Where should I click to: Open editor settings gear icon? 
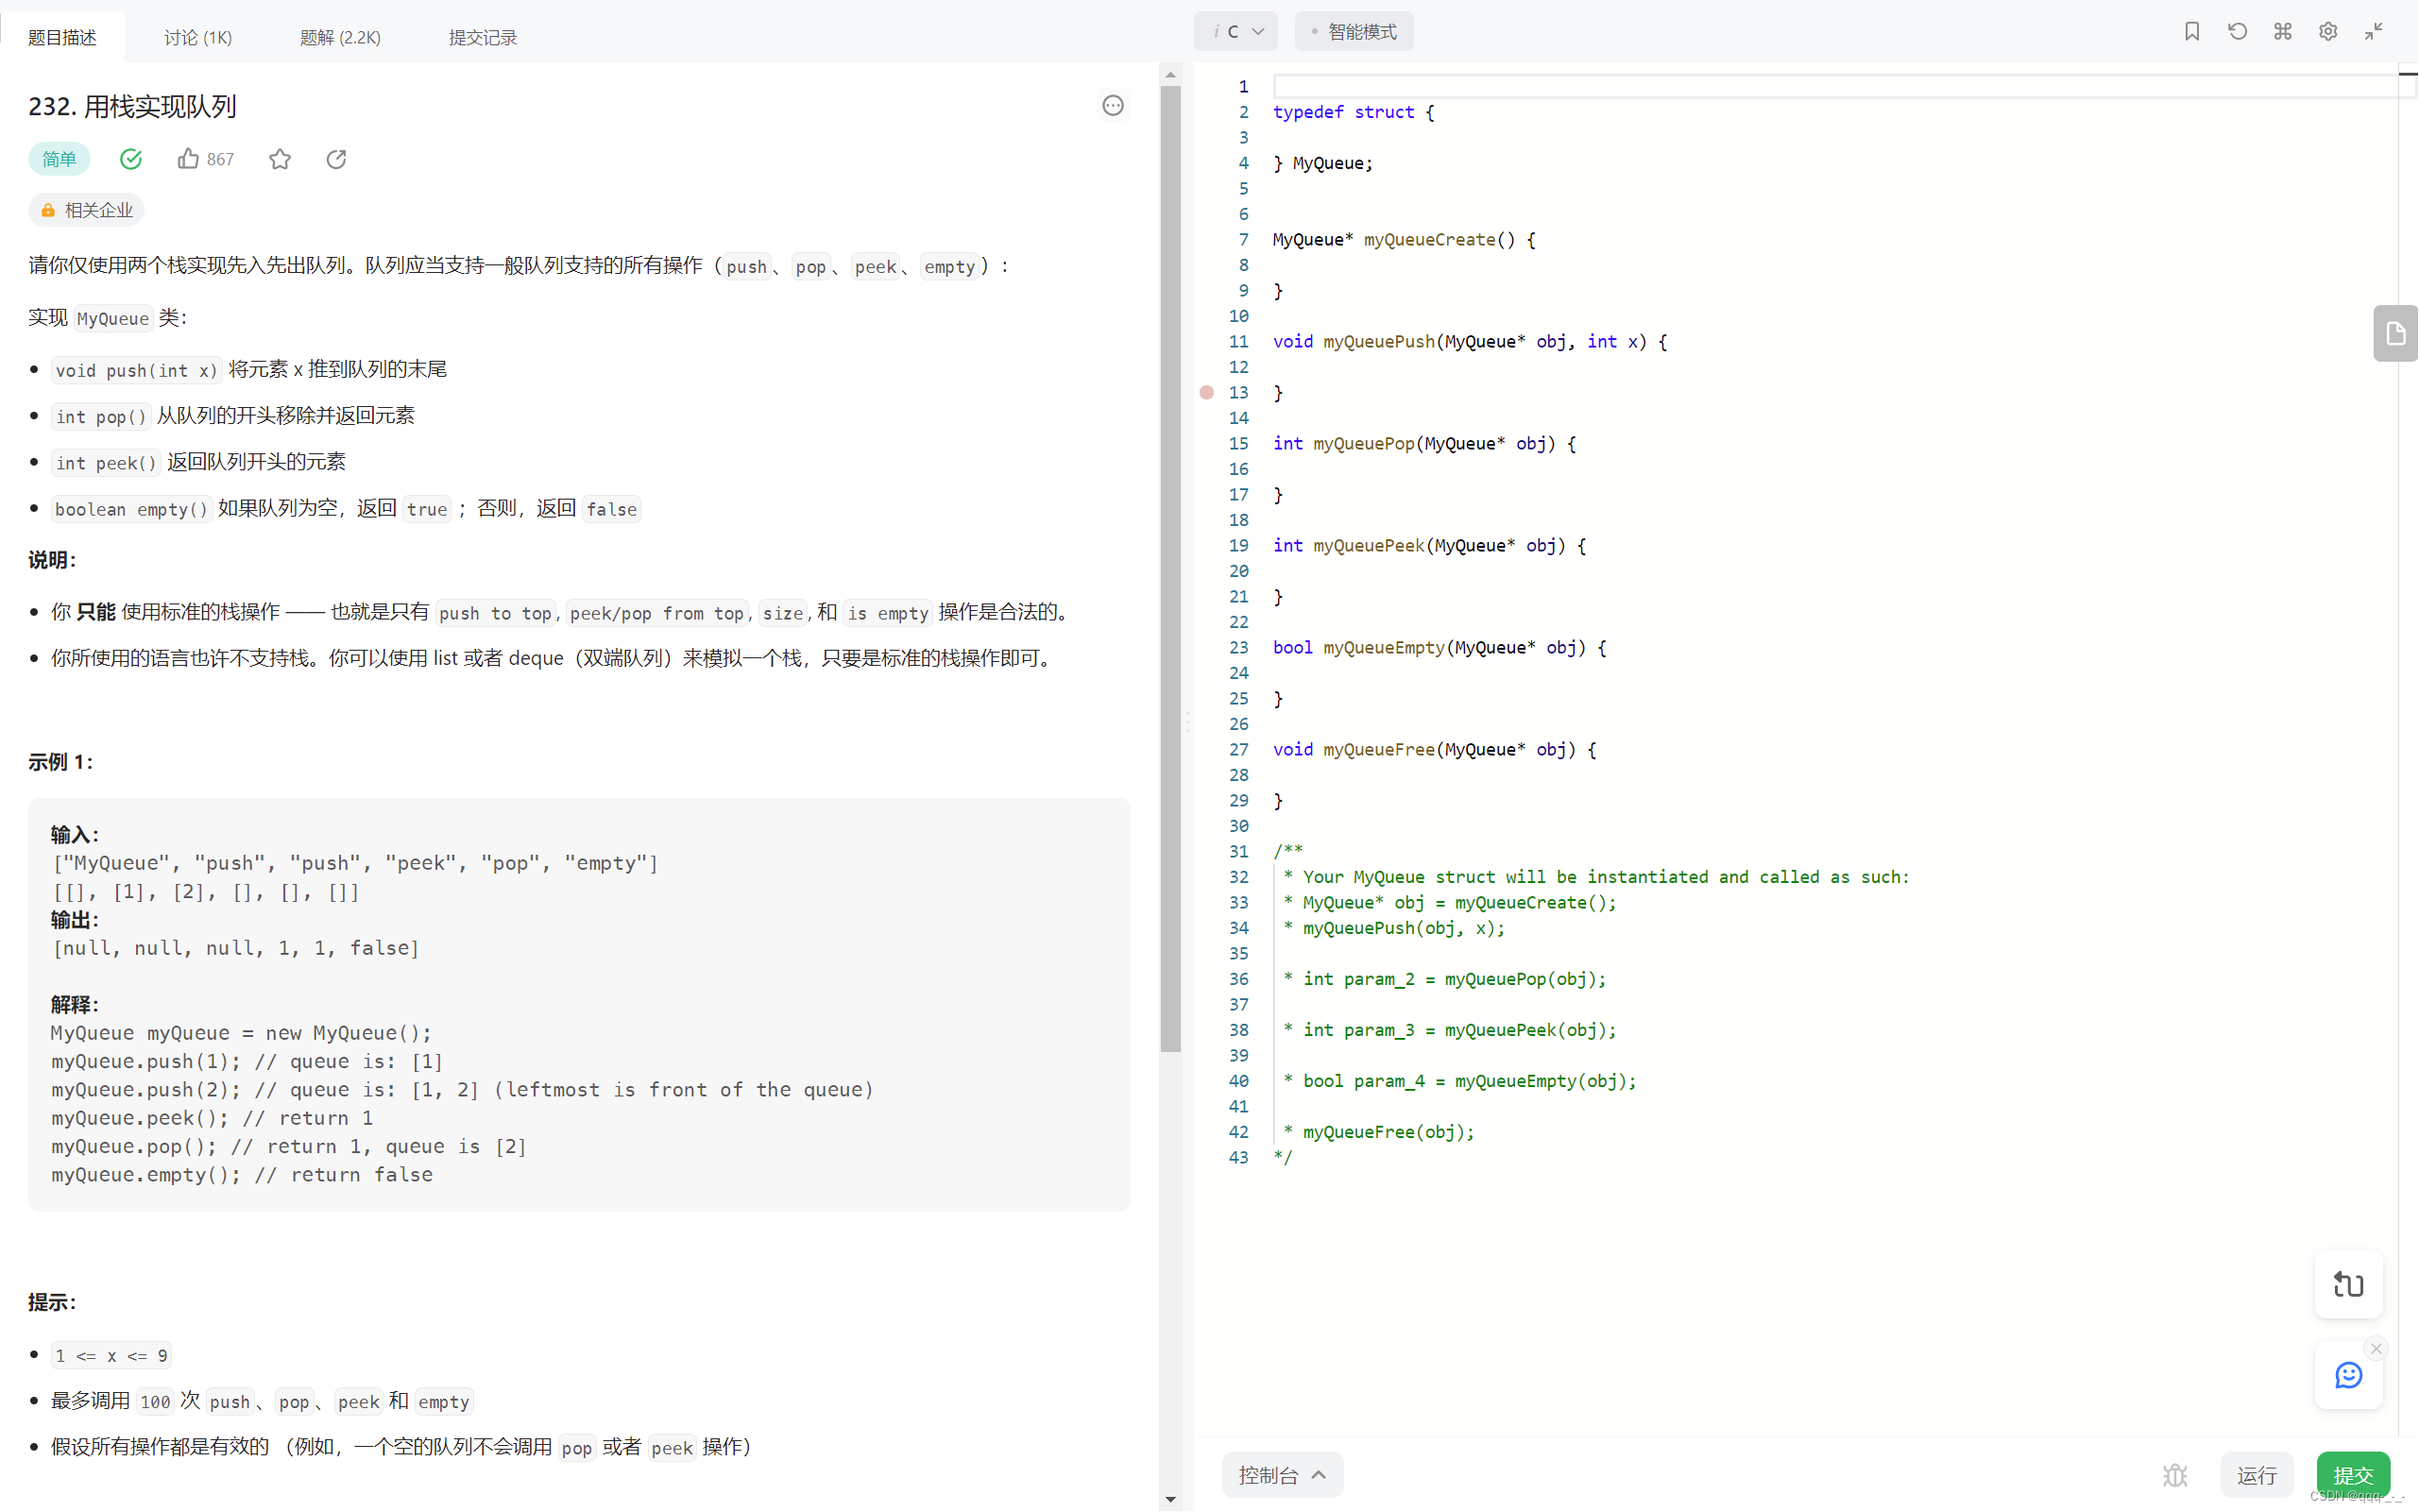coord(2328,32)
